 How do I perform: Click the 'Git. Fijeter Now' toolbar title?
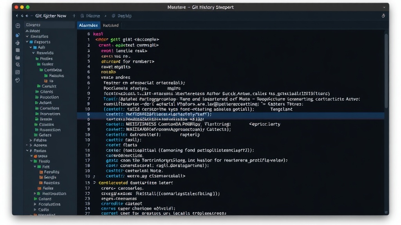(51, 16)
